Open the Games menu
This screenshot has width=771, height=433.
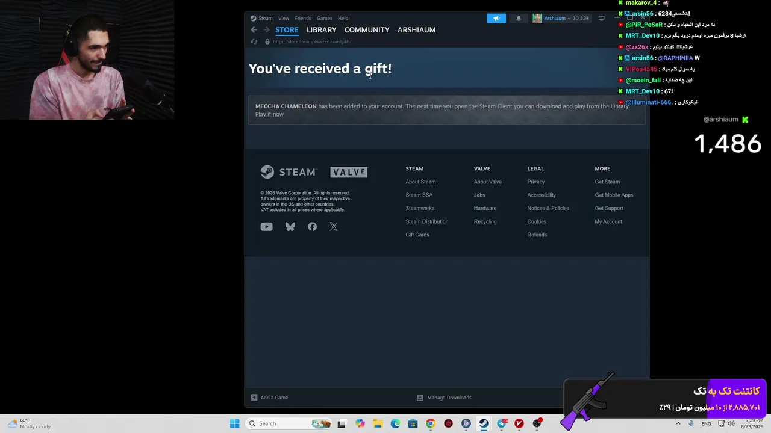coord(325,18)
